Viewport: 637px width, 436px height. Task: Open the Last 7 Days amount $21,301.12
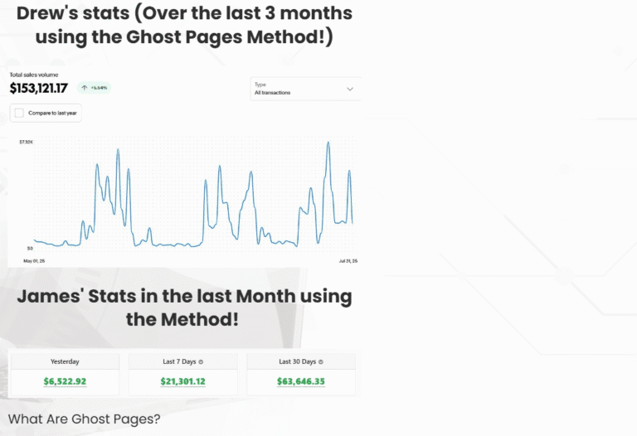click(182, 381)
